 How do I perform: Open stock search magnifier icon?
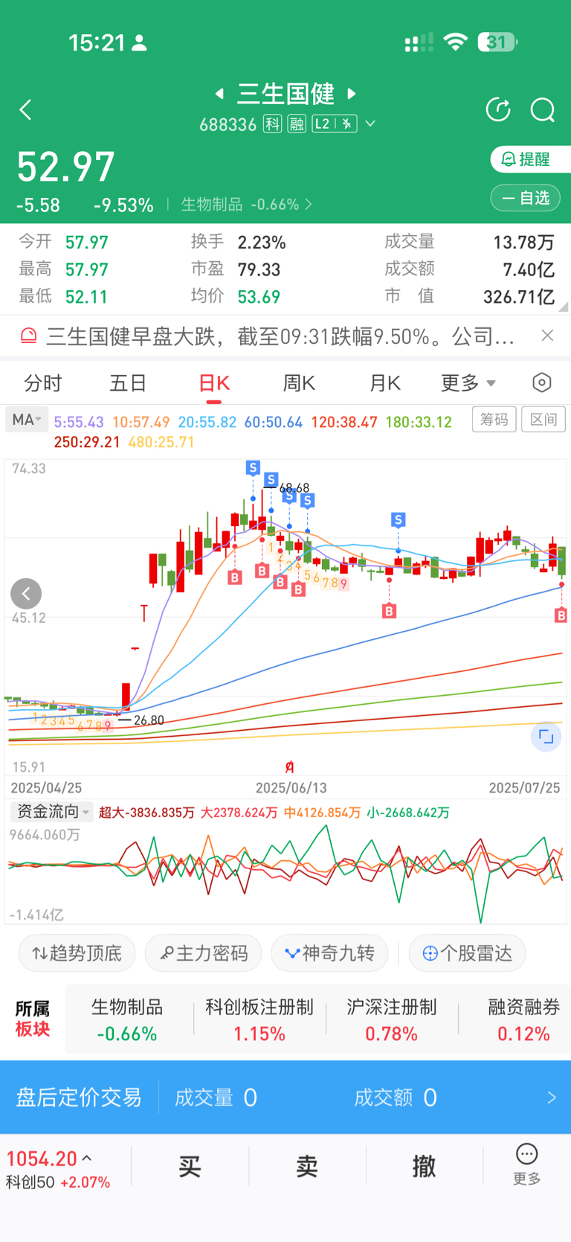tap(543, 110)
